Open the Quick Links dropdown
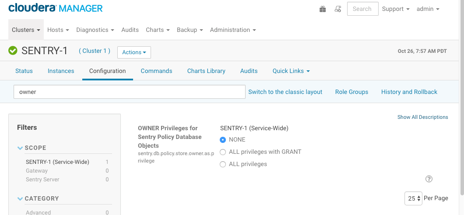 291,71
